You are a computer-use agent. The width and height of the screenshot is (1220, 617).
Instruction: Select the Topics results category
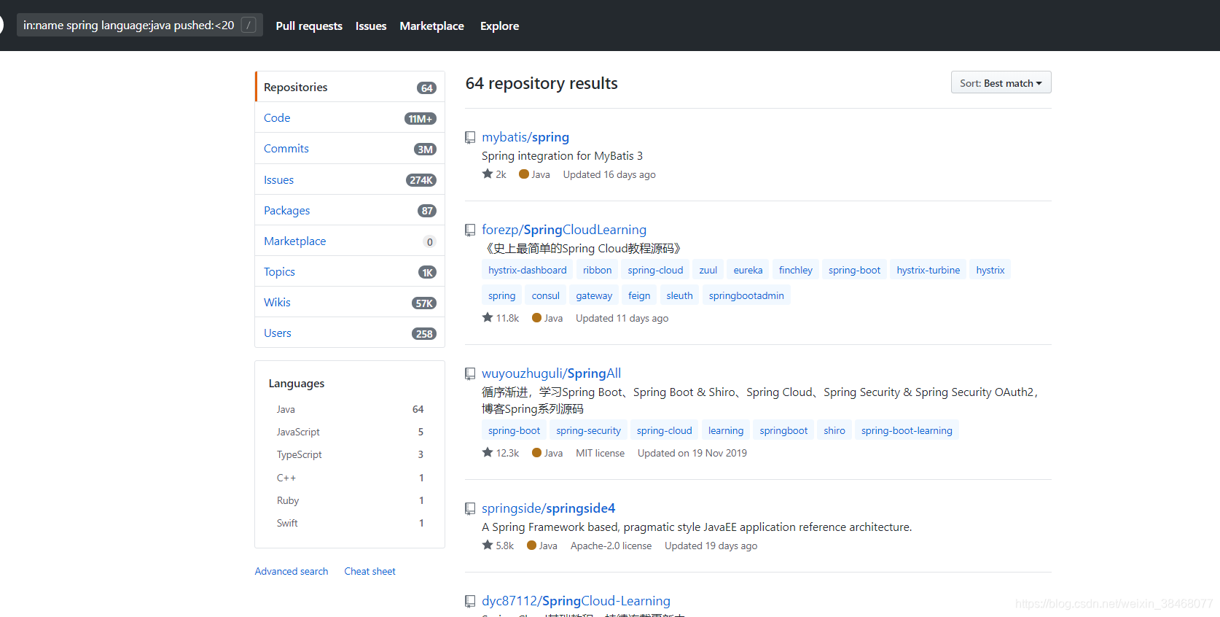(350, 271)
